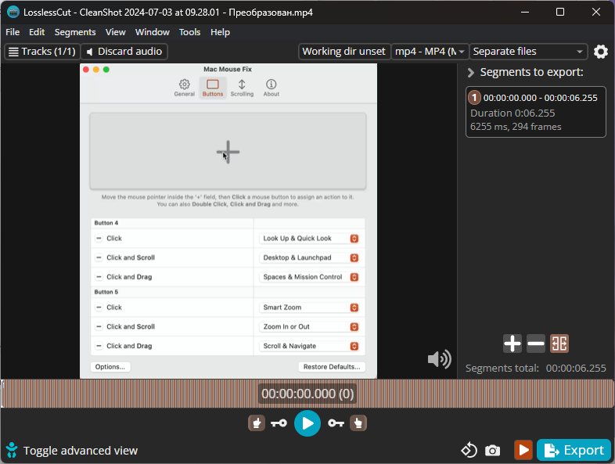Jump to next keyframe
This screenshot has width=615, height=464.
tap(336, 423)
